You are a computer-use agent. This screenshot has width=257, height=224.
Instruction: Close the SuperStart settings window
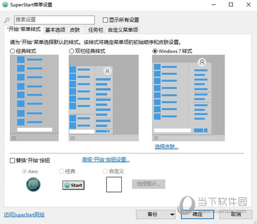coord(248,5)
